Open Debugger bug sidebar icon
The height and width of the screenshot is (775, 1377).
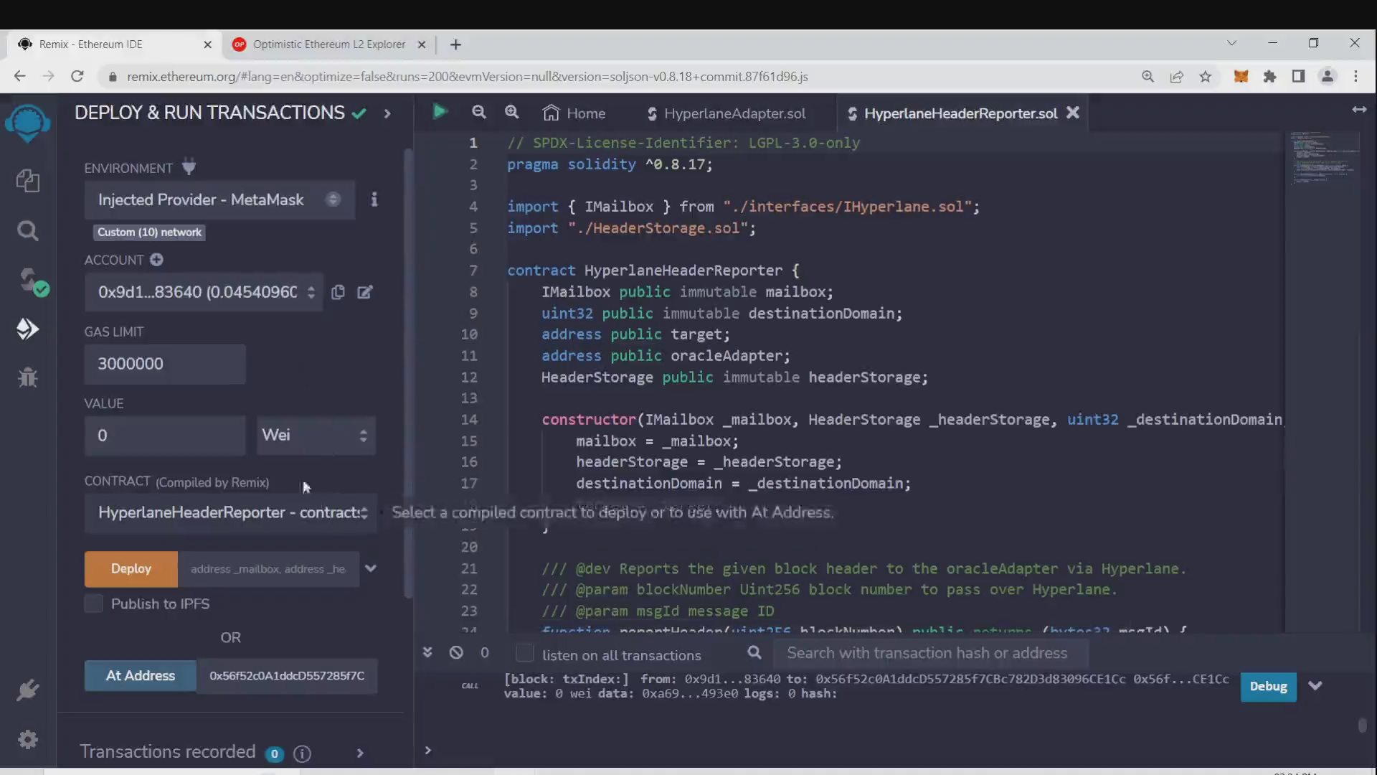[27, 377]
